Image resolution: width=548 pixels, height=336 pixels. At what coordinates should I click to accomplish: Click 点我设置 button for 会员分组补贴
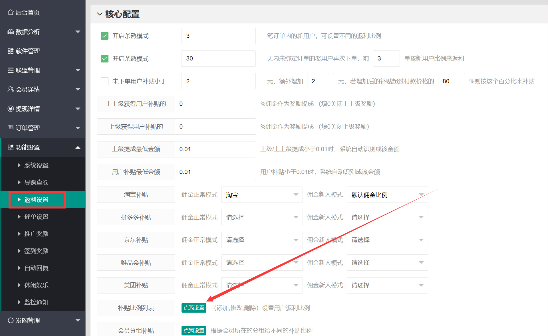pyautogui.click(x=194, y=330)
